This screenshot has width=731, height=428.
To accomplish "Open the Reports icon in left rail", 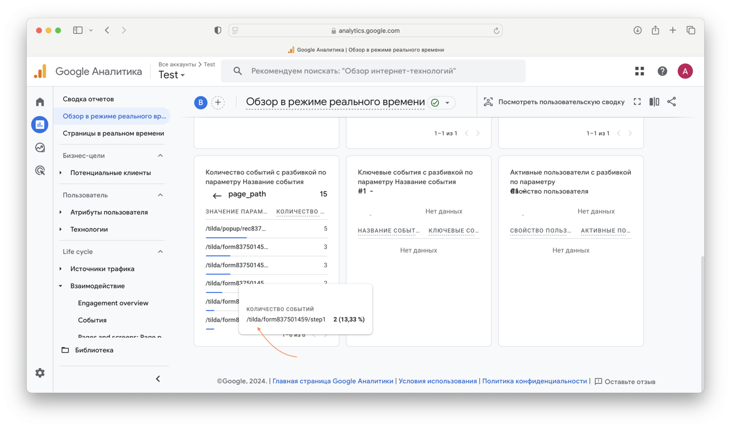I will [40, 125].
